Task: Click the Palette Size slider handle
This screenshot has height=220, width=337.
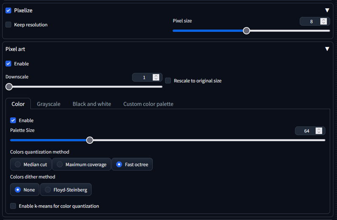Action: click(90, 140)
